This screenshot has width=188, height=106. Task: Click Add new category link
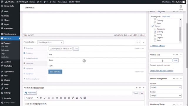coord(158,46)
